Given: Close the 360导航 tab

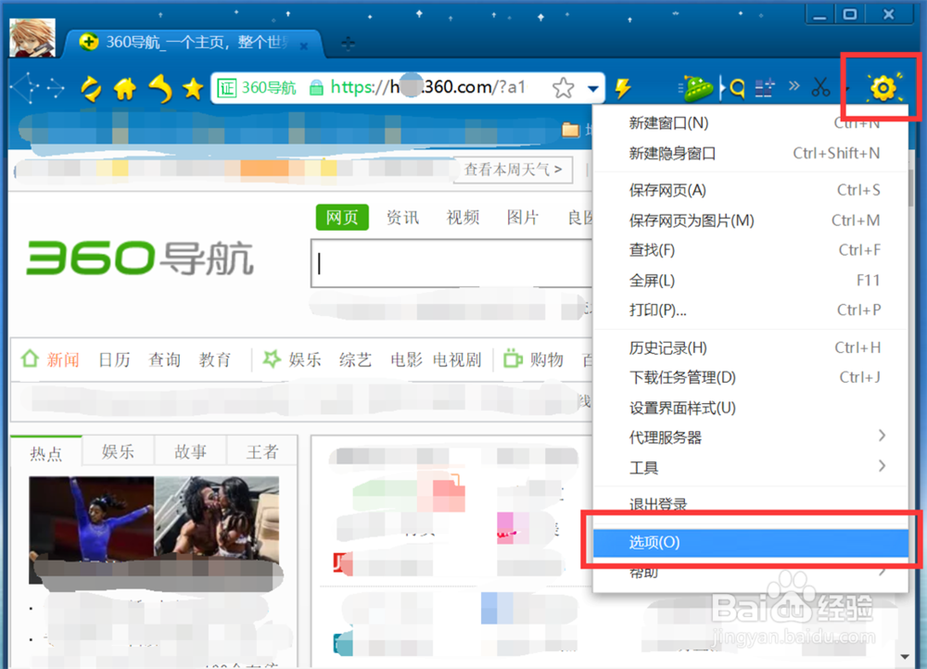Looking at the screenshot, I should (x=303, y=45).
